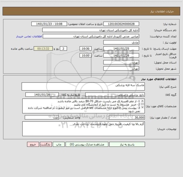Click label 'ایجاد کننده درخواست'
Image resolution: width=183 pixels, height=177 pixels.
(163, 37)
